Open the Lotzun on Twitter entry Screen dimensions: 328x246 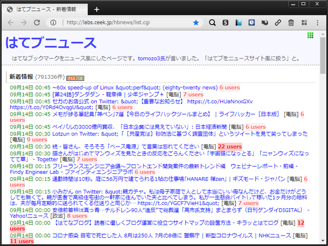click(x=180, y=134)
